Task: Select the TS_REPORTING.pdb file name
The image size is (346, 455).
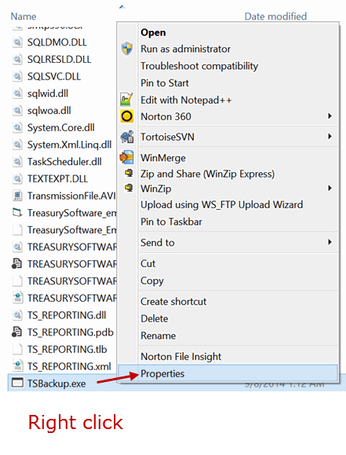Action: pyautogui.click(x=71, y=332)
